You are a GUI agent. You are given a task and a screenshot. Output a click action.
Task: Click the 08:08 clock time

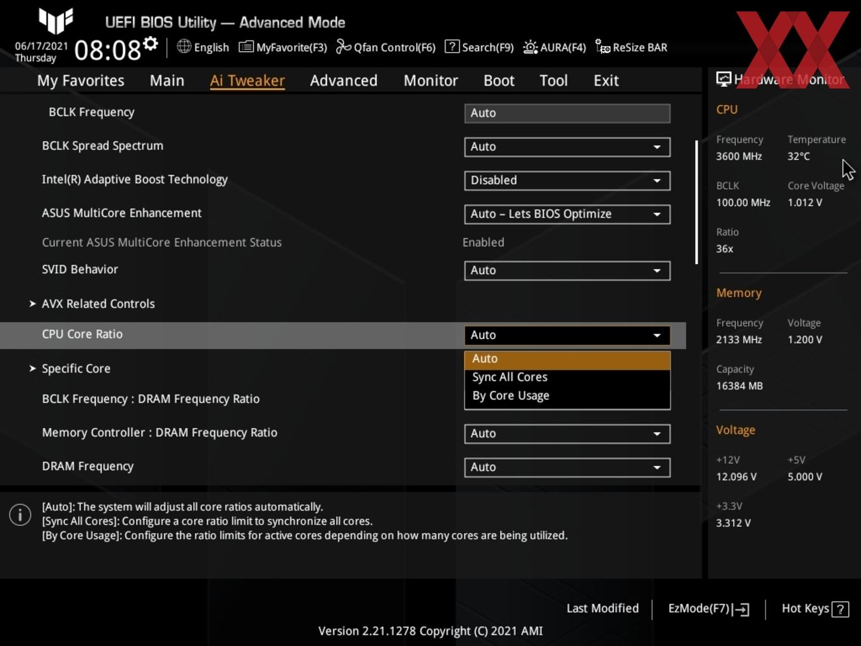coord(108,50)
